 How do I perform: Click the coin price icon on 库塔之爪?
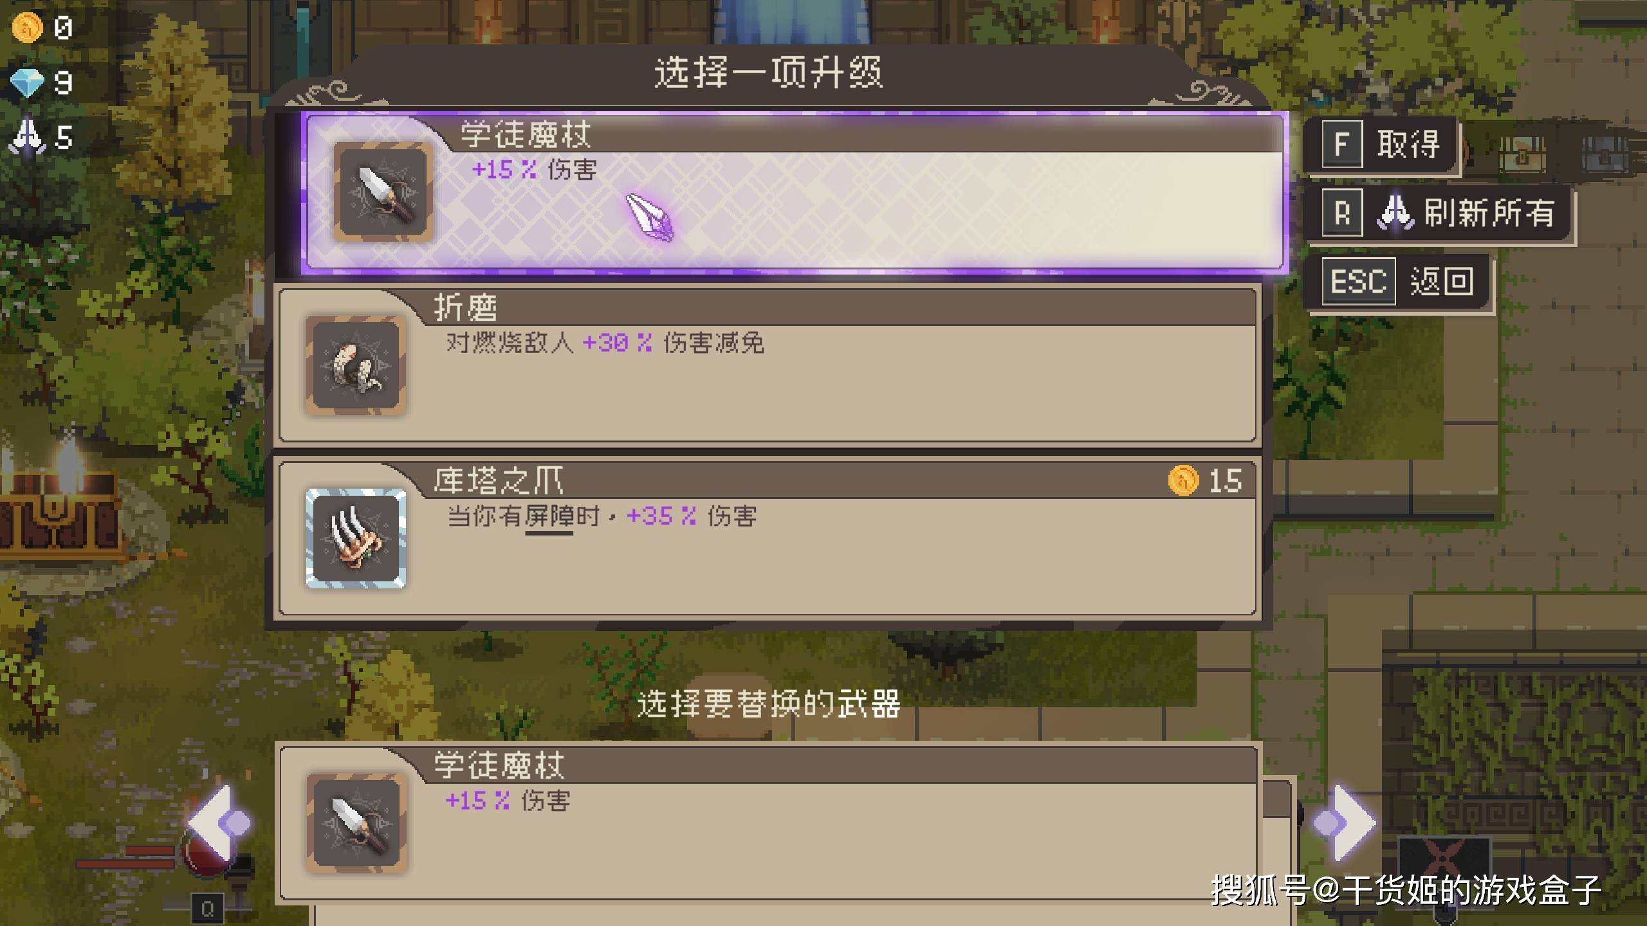point(1183,480)
